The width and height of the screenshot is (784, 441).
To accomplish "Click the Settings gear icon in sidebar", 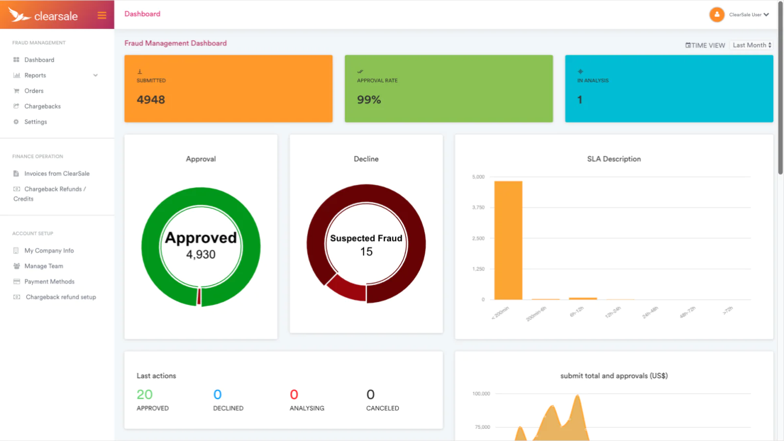I will click(x=16, y=122).
